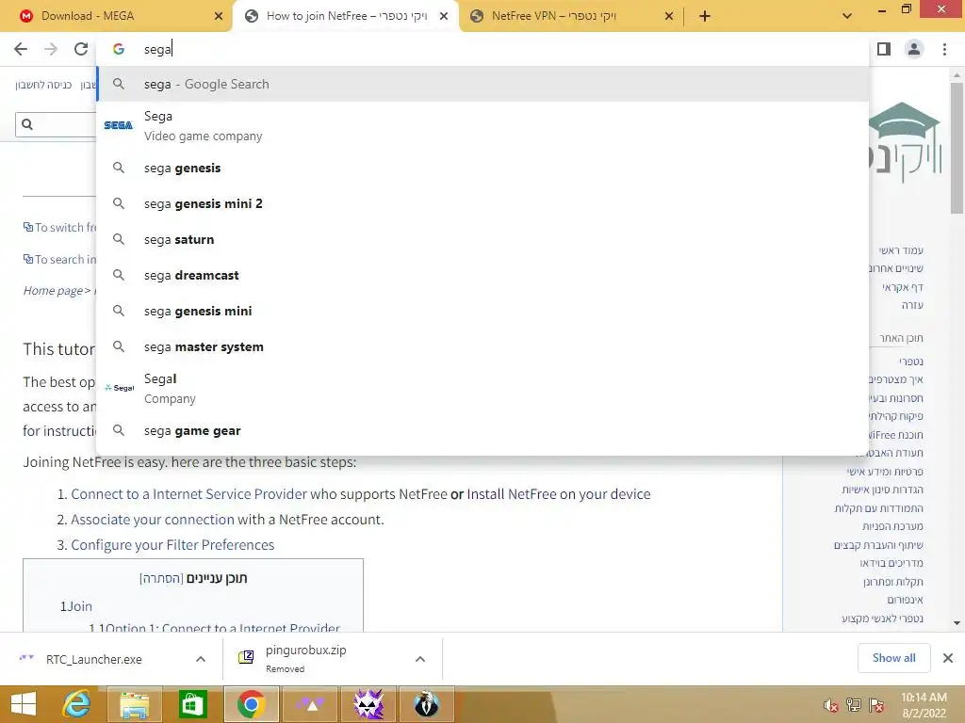This screenshot has height=723, width=965.
Task: Click the wiki graduation cap logo
Action: click(x=904, y=143)
